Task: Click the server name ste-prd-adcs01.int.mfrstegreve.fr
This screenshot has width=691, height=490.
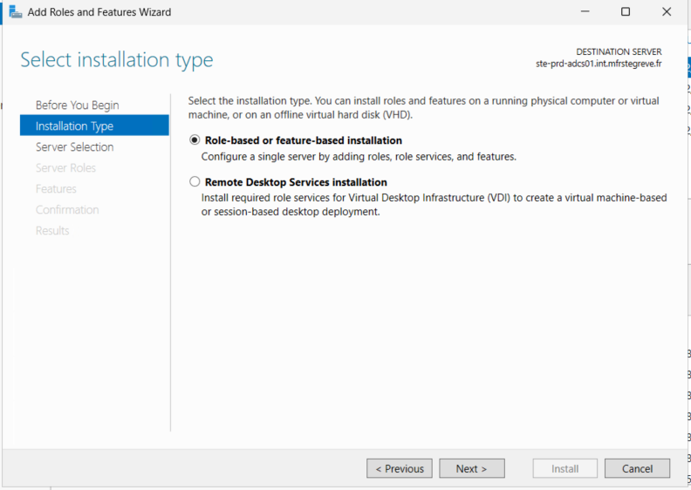Action: click(599, 64)
